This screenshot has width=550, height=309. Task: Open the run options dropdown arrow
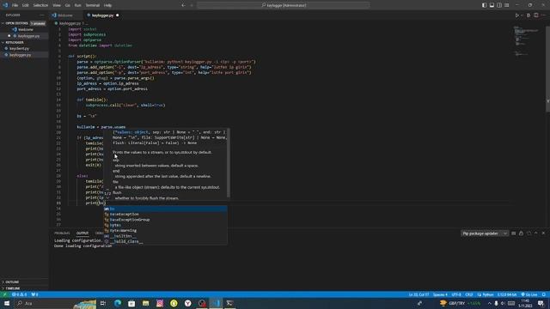522,15
